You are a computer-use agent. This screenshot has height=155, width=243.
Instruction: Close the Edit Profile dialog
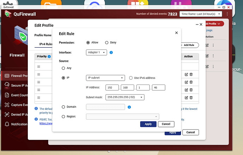click(x=201, y=25)
